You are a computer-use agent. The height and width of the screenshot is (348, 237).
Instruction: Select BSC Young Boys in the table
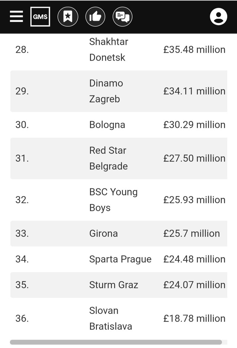113,200
